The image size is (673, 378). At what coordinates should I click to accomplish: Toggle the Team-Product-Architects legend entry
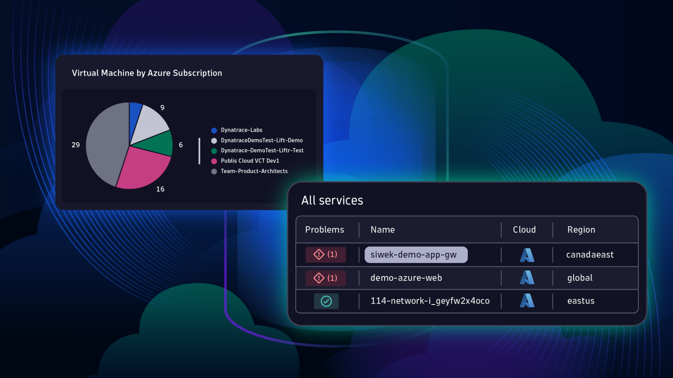[255, 171]
